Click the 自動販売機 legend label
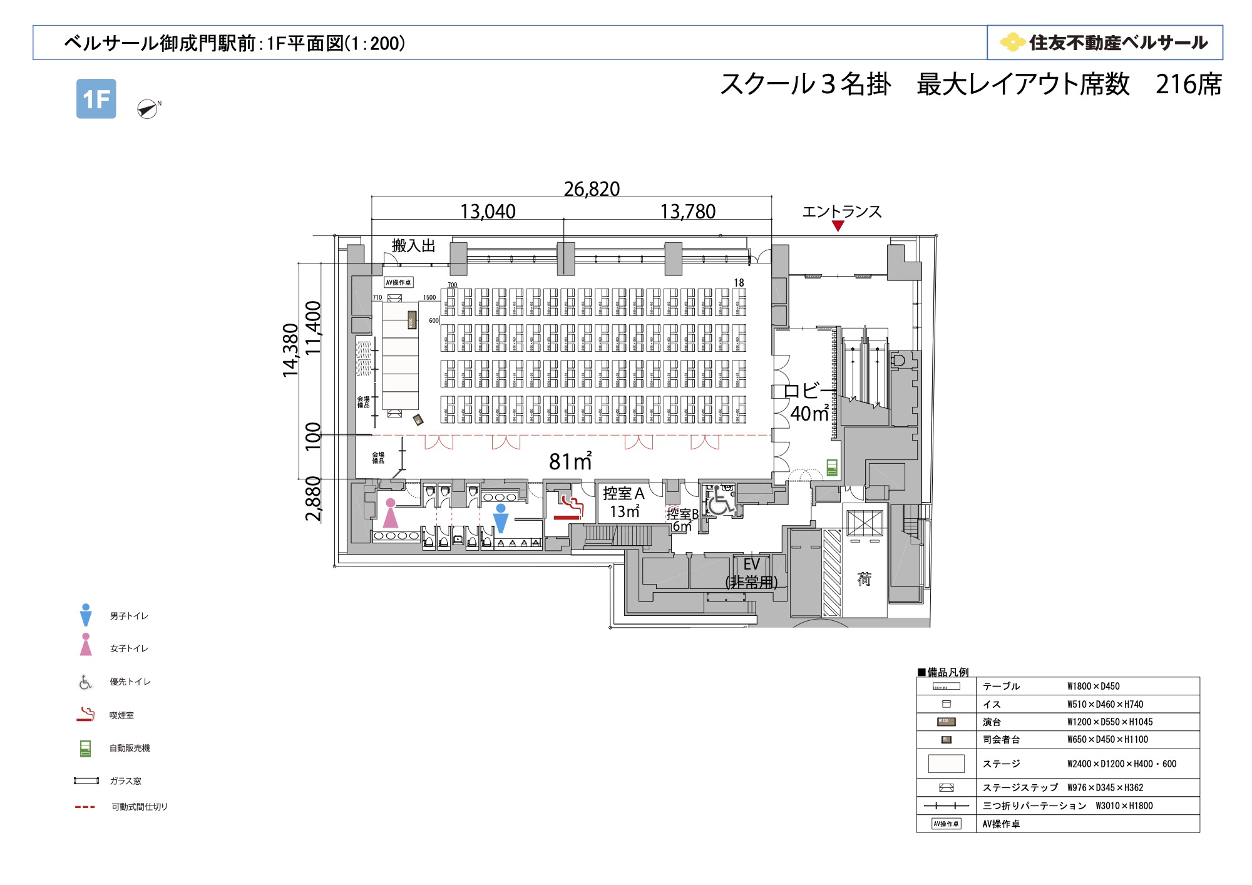 (x=130, y=748)
